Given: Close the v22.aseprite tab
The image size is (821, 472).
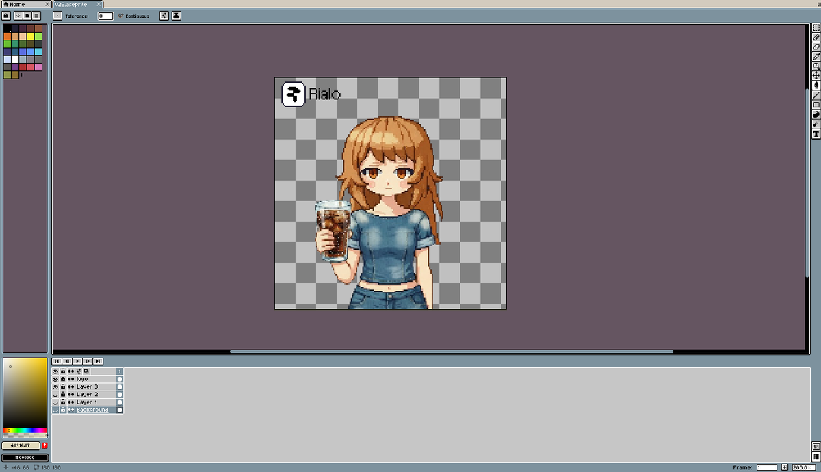Looking at the screenshot, I should pyautogui.click(x=99, y=4).
